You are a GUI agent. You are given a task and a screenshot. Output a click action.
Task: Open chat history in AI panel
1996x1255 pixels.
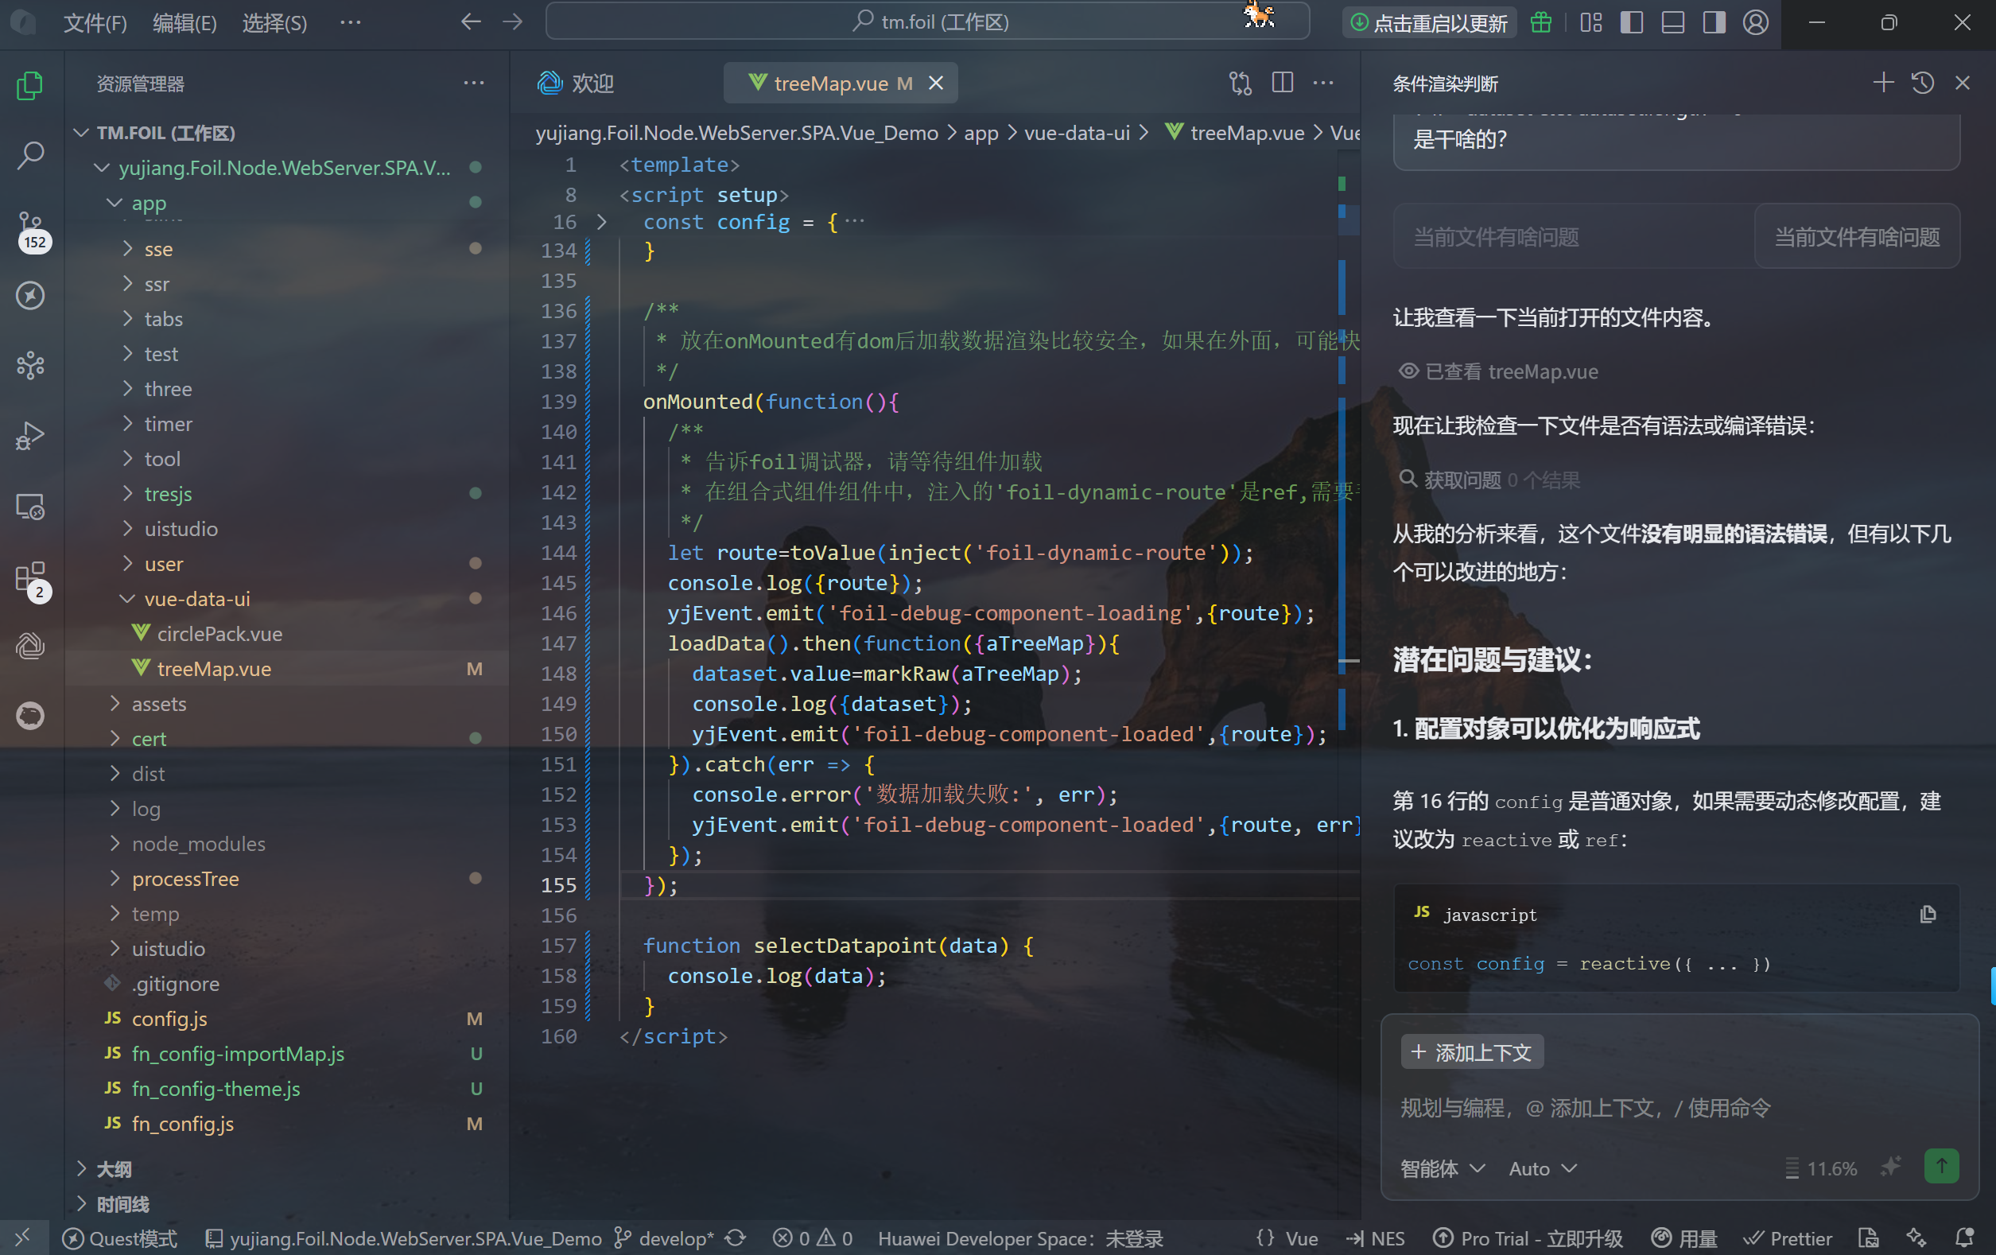(1922, 83)
